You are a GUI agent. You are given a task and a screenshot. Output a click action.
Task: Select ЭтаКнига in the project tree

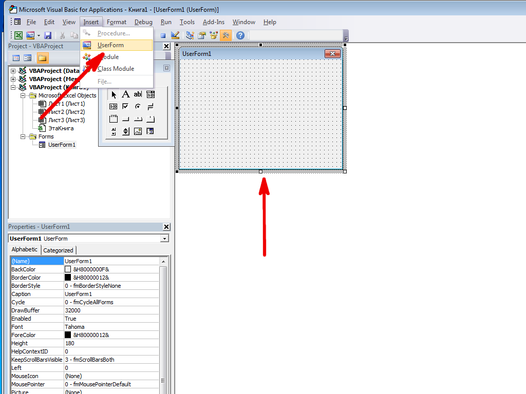(61, 128)
